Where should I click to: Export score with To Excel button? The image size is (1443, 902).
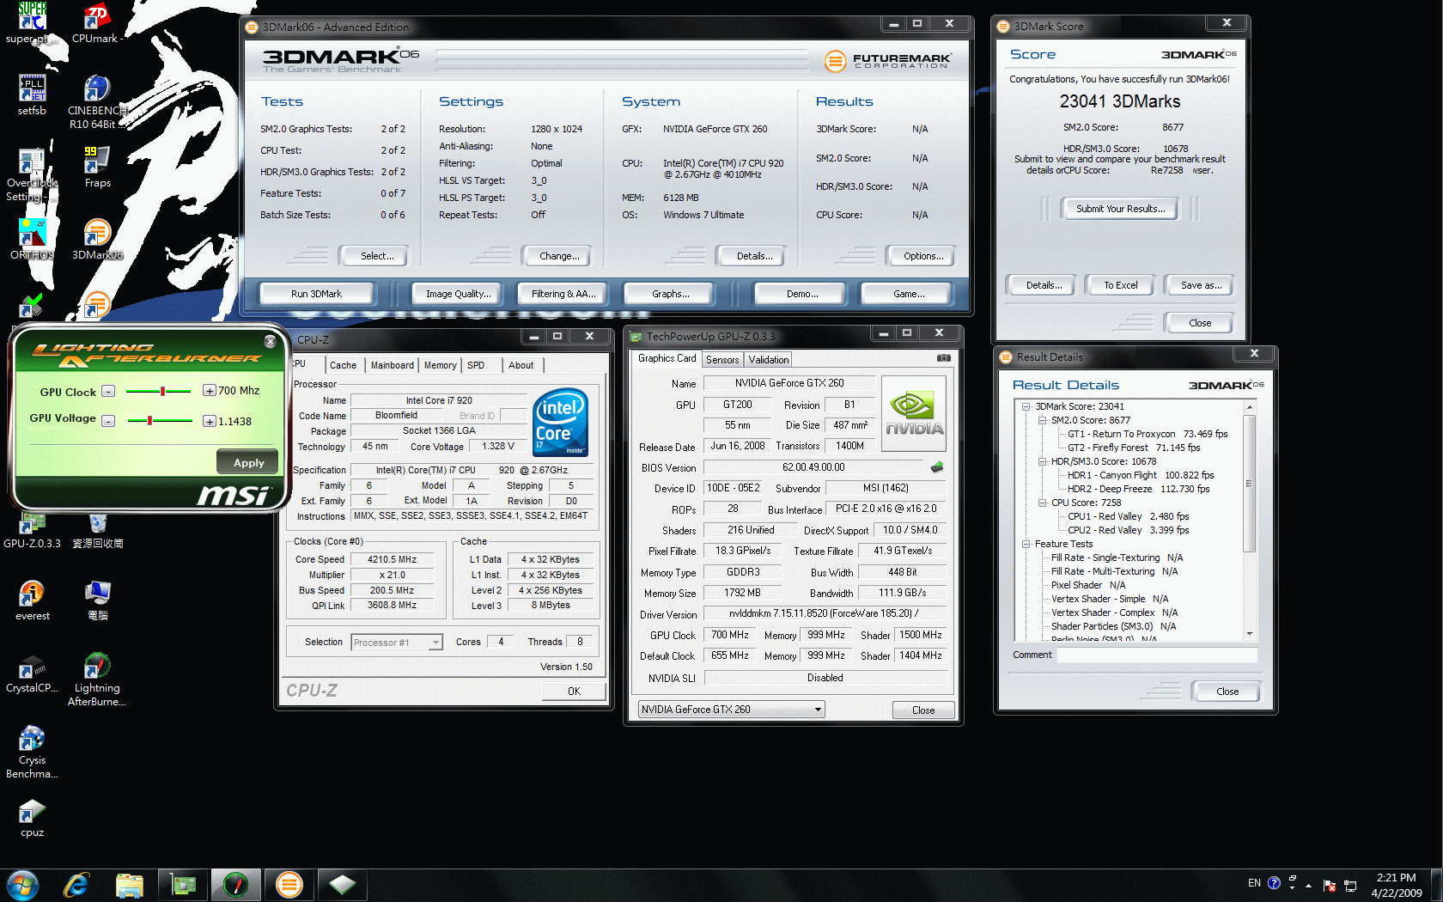pos(1120,285)
